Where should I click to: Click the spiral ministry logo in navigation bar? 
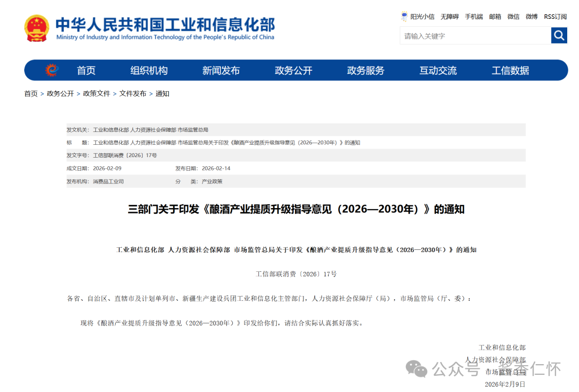(x=52, y=70)
